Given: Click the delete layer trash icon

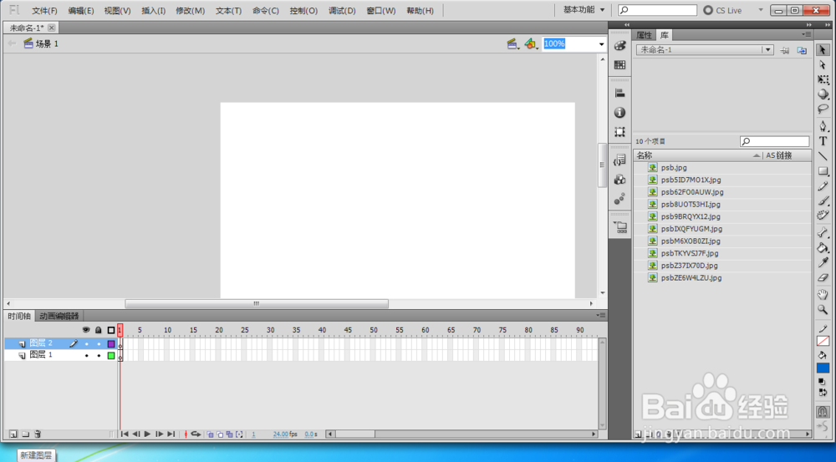Looking at the screenshot, I should (x=38, y=434).
